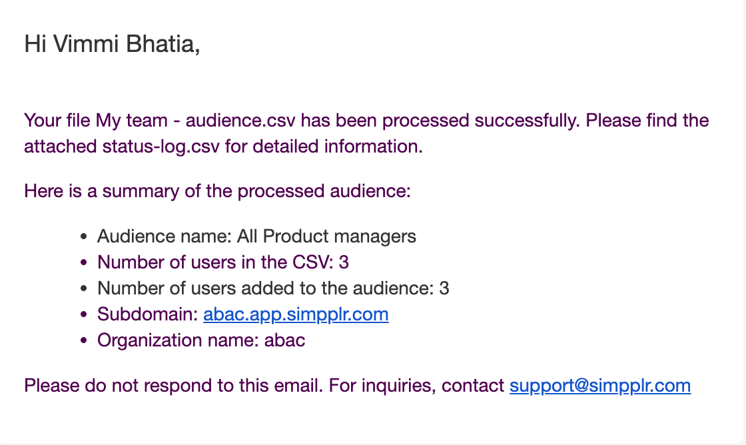Click the greeting "Hi Vimmi Bhatia,"

point(112,44)
